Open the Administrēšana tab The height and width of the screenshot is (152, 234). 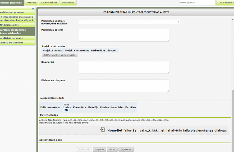[49, 3]
